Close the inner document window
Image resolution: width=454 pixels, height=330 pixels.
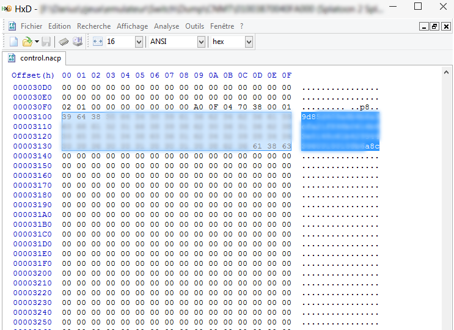446,27
